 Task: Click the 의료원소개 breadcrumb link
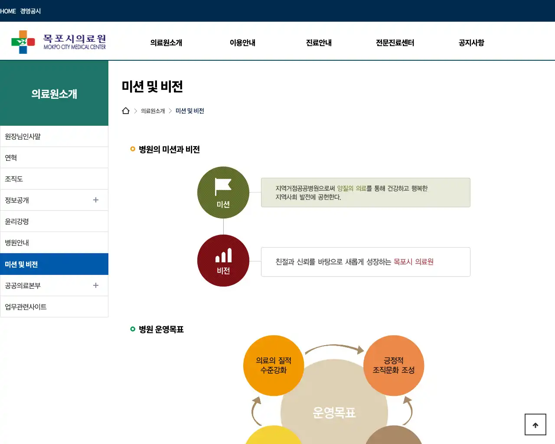point(153,111)
